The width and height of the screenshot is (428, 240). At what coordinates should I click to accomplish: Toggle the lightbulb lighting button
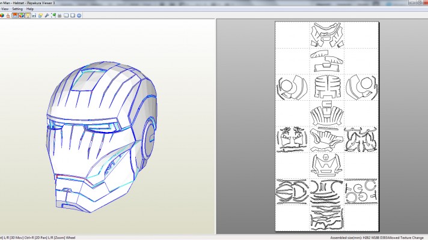click(28, 16)
